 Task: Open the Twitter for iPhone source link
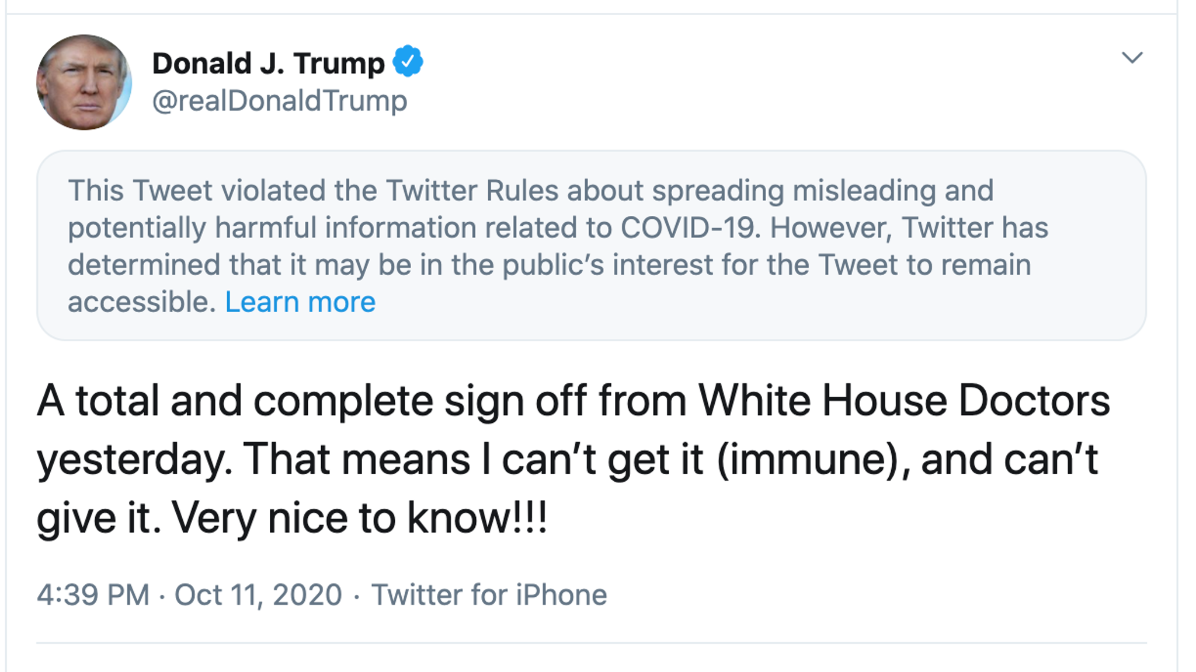point(489,595)
